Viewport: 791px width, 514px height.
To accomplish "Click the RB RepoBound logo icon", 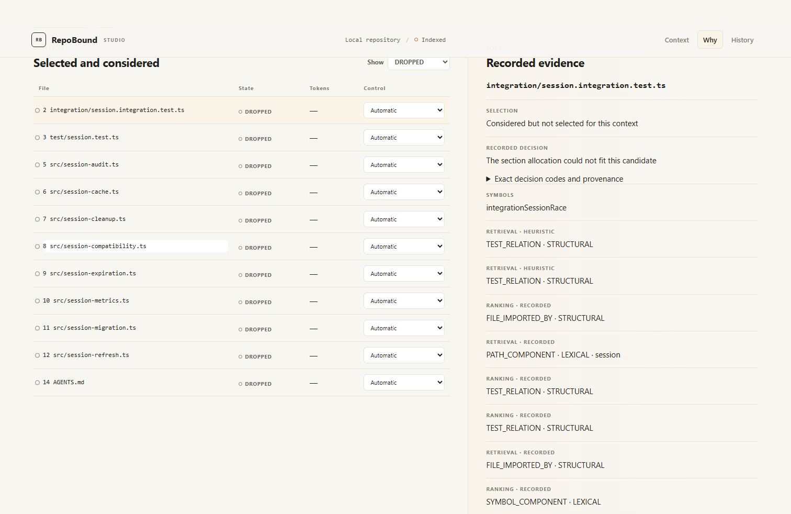I will coord(39,40).
